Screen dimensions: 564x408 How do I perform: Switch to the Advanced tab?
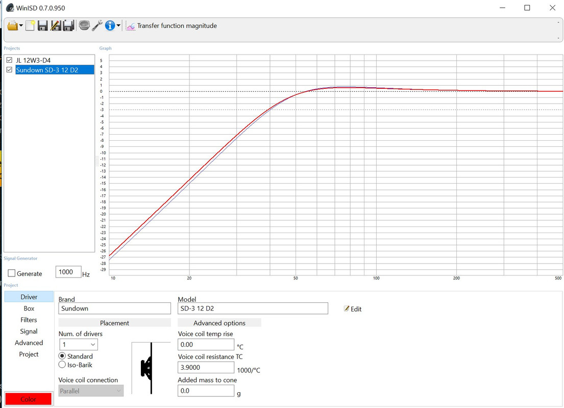coord(29,343)
